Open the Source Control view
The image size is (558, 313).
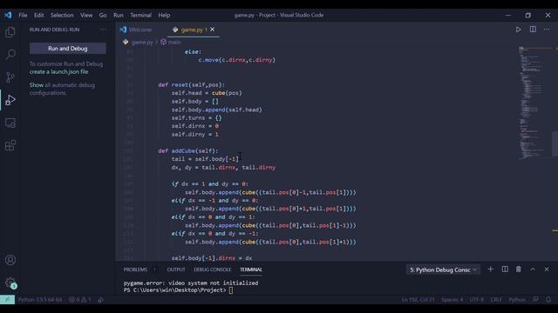pyautogui.click(x=10, y=77)
